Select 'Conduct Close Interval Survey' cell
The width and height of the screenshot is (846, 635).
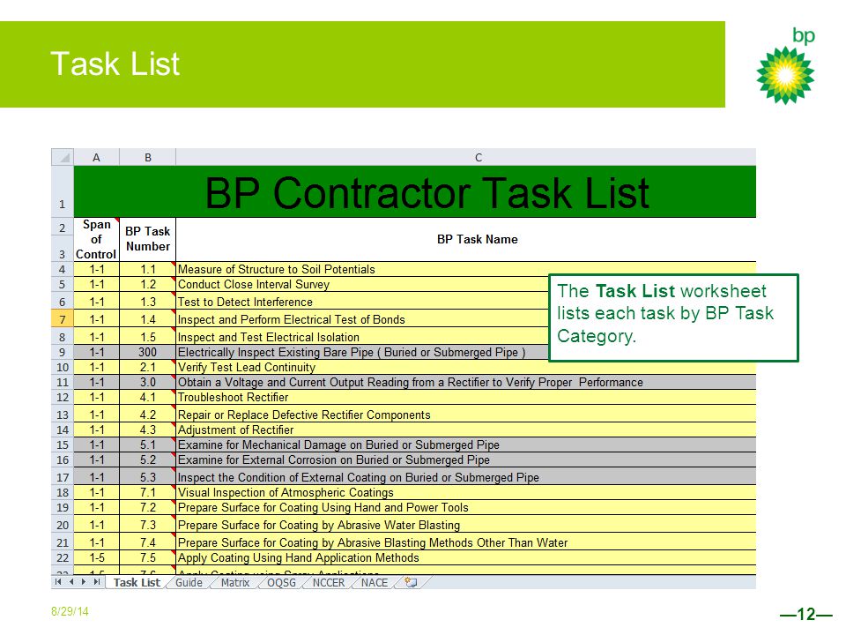coord(362,285)
